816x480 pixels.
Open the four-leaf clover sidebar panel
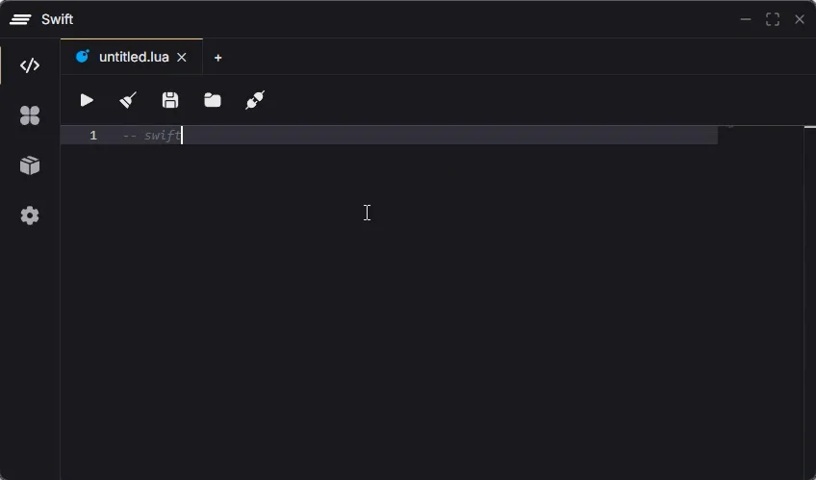pyautogui.click(x=30, y=115)
